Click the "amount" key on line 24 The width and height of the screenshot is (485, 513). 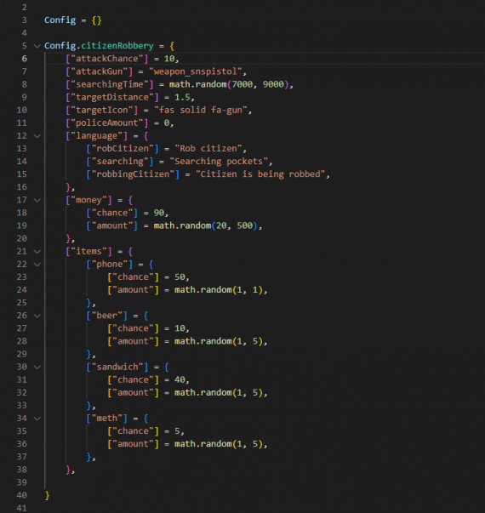(133, 290)
